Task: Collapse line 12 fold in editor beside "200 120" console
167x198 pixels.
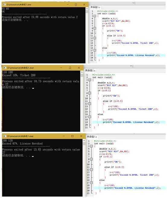Action: [91, 170]
